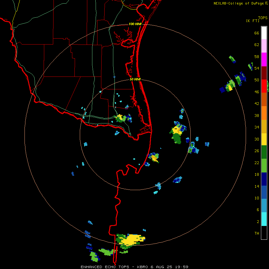Click the 'NEXLAB-College of DuPage' credit text
Image resolution: width=269 pixels, height=269 pixels.
coord(239,3)
